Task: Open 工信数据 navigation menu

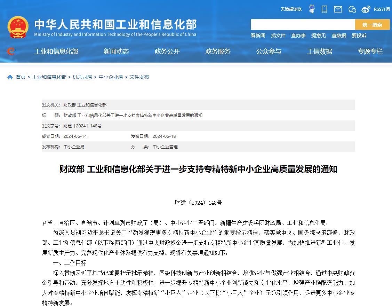Action: coord(320,51)
